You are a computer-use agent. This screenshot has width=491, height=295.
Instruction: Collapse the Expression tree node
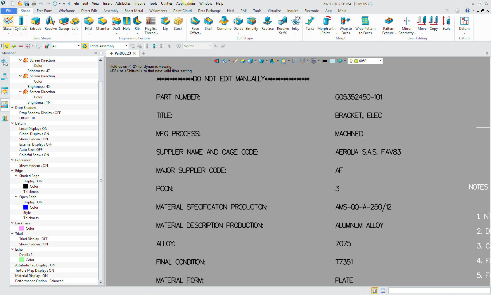click(12, 160)
